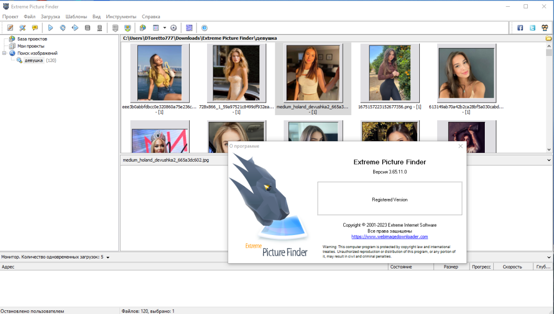Click the Twitter share icon

(x=533, y=28)
